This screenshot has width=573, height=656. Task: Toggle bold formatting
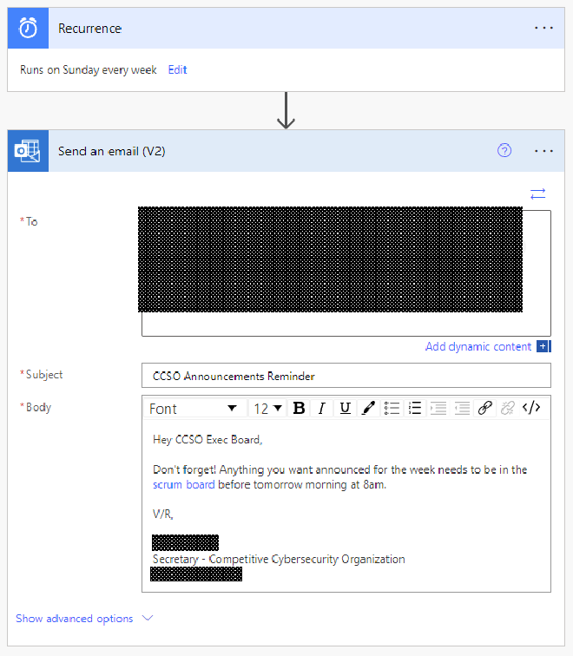[299, 409]
